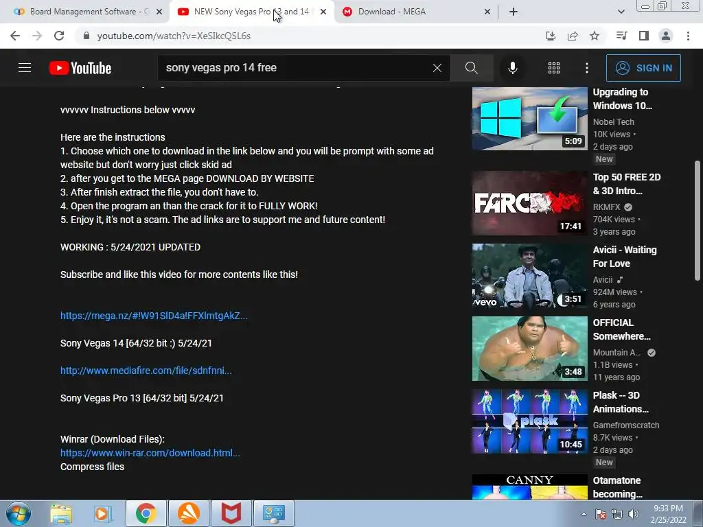Visit the Gamefromscratch channel
The height and width of the screenshot is (527, 703).
(x=626, y=425)
